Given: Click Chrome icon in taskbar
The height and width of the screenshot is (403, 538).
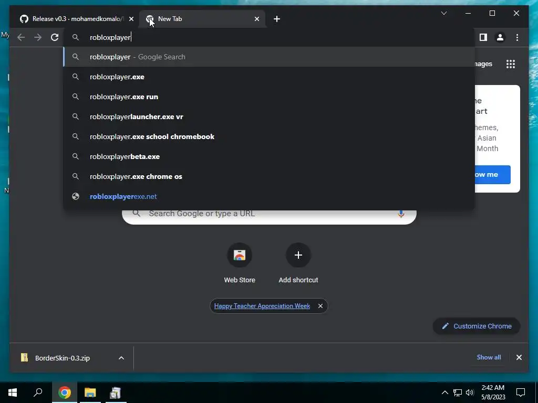Looking at the screenshot, I should (x=64, y=393).
